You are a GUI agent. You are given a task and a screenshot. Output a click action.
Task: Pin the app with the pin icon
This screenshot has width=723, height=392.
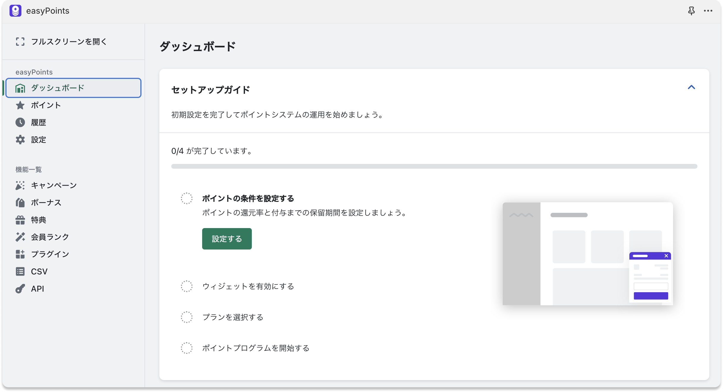[x=691, y=11]
